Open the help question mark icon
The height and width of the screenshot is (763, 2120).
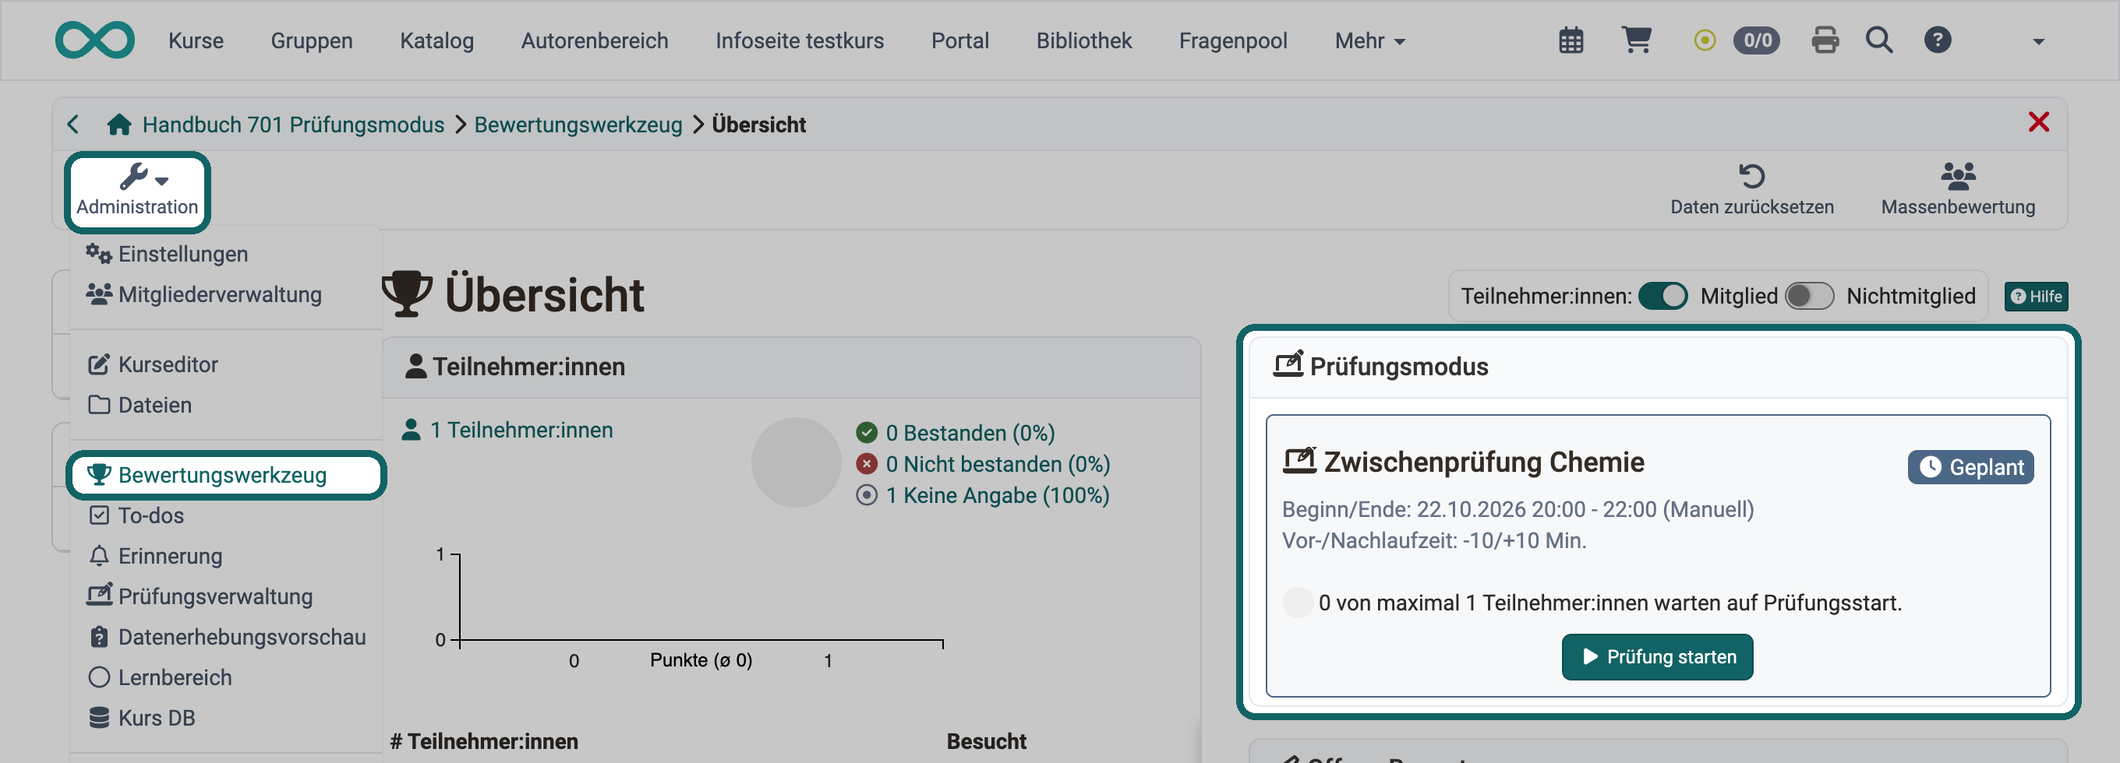1938,40
